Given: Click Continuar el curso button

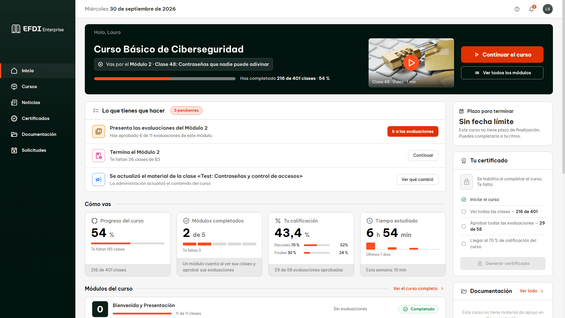Looking at the screenshot, I should click(502, 55).
